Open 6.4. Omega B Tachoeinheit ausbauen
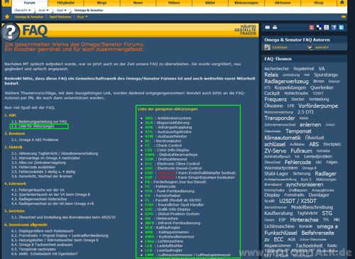This screenshot has width=355, height=259. tap(42, 245)
